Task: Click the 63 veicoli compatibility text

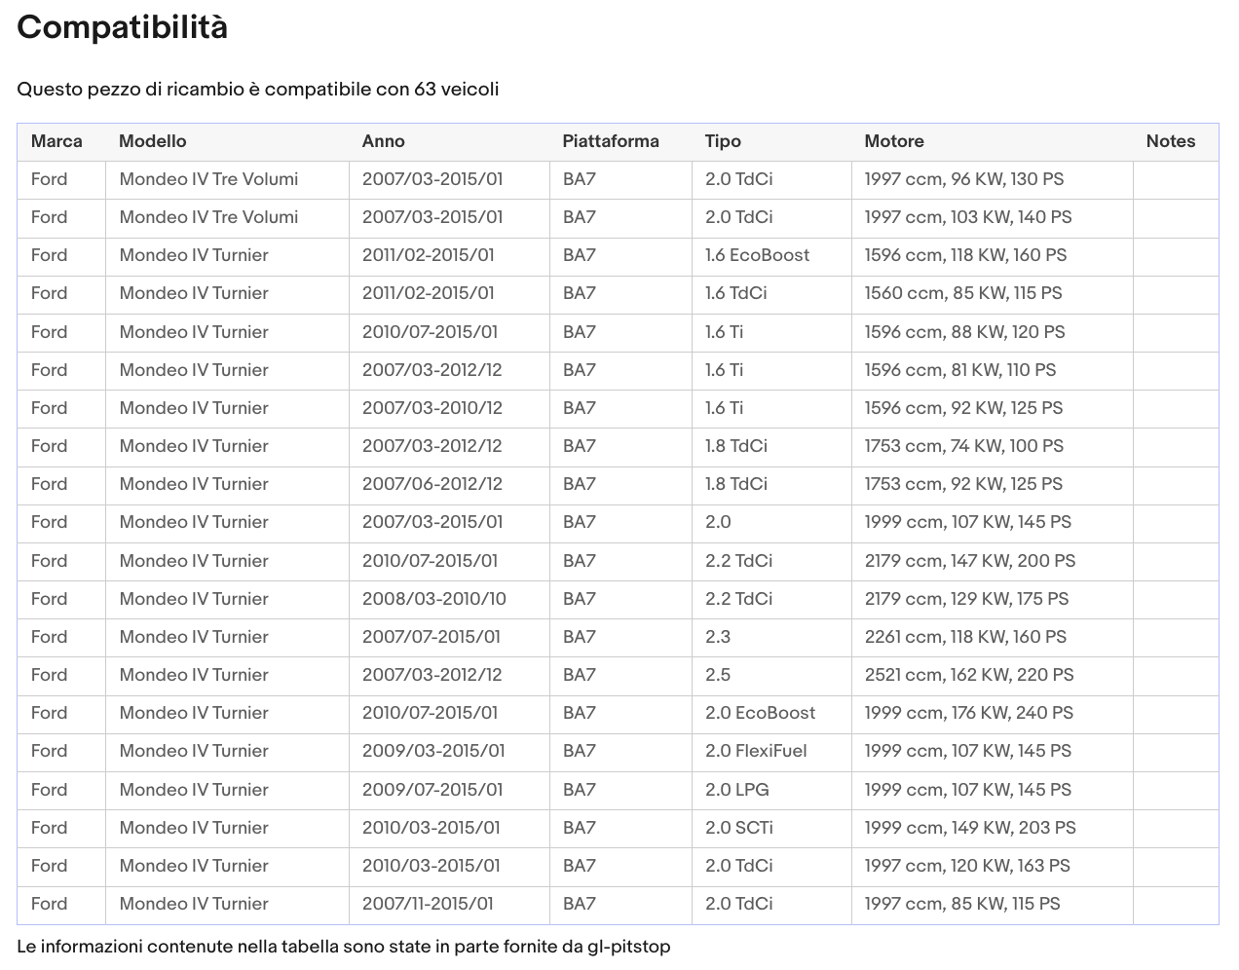Action: pos(456,90)
